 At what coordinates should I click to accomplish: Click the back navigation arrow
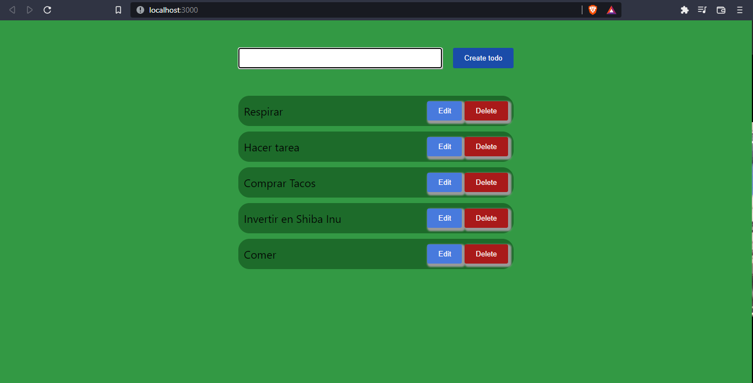(x=12, y=9)
